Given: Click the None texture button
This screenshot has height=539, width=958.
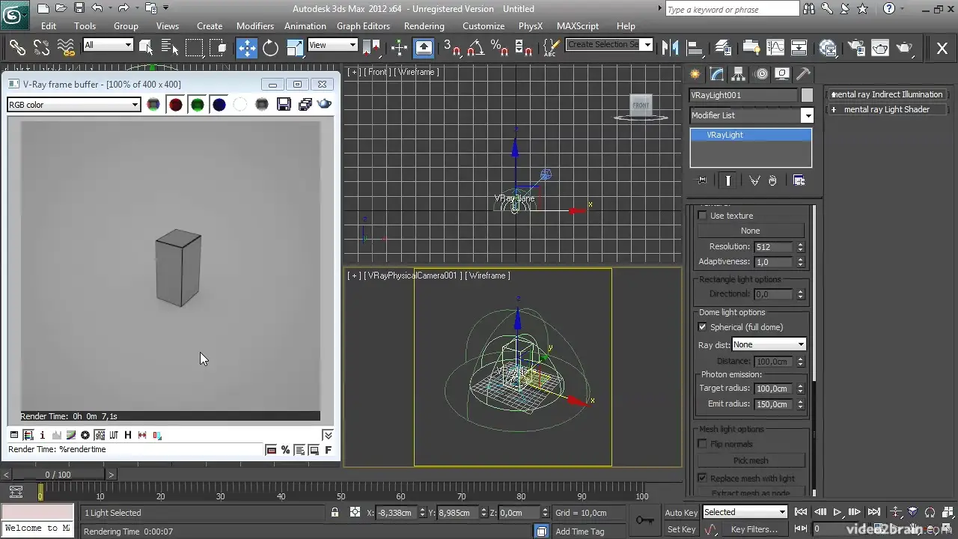Looking at the screenshot, I should click(750, 231).
